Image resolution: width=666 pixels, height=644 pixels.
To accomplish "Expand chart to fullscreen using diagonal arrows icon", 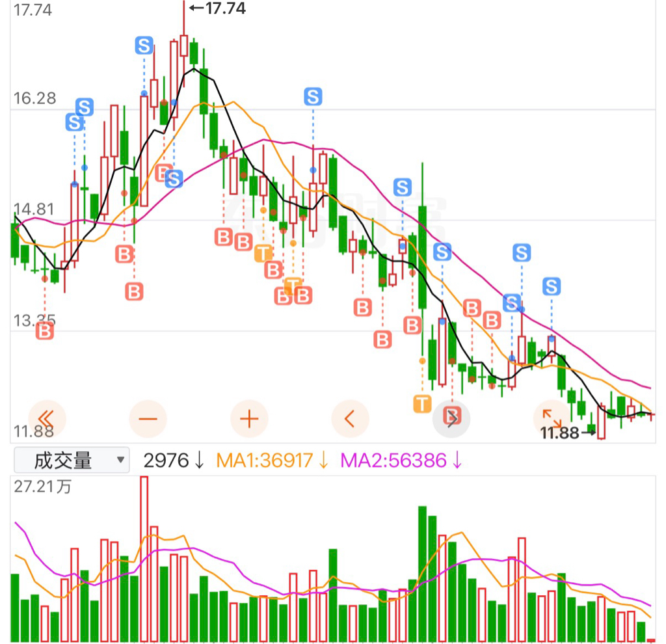I will (x=552, y=418).
